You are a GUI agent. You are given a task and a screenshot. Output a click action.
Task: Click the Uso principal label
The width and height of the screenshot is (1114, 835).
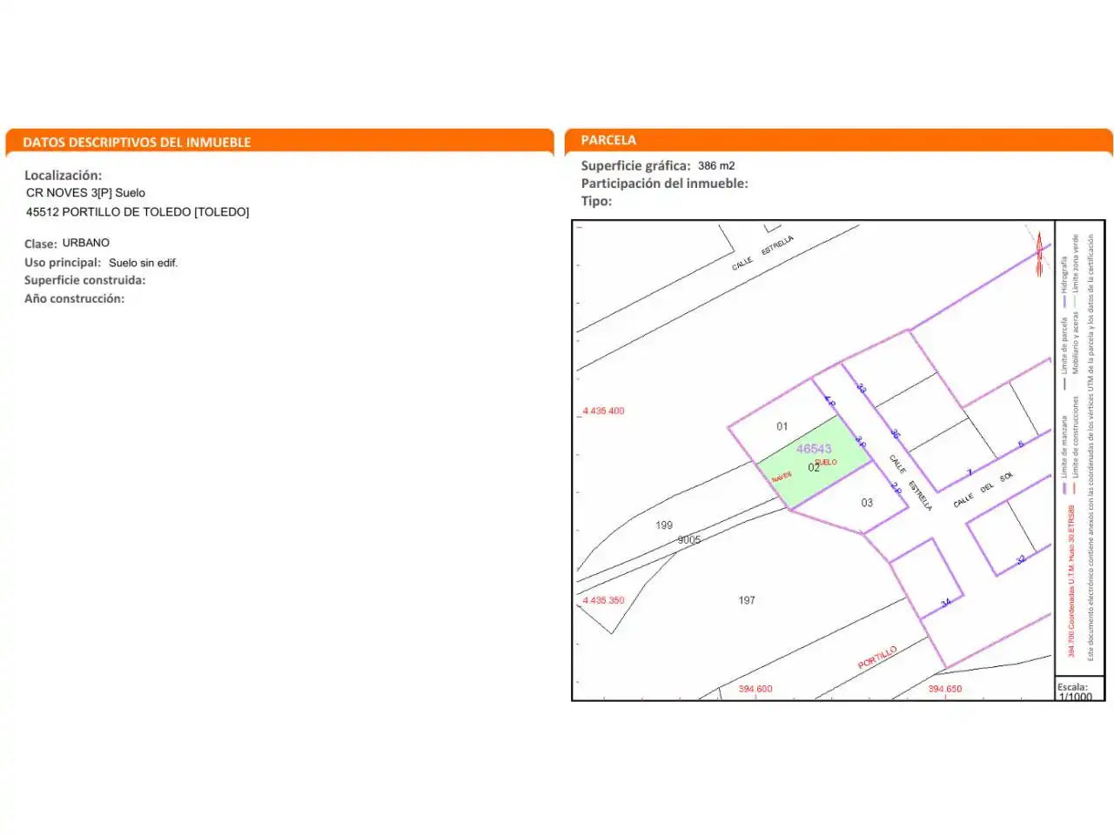[63, 263]
